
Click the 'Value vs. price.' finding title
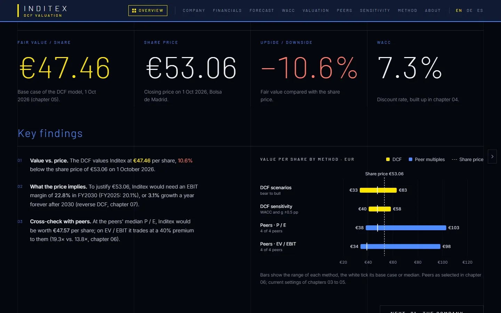click(49, 161)
